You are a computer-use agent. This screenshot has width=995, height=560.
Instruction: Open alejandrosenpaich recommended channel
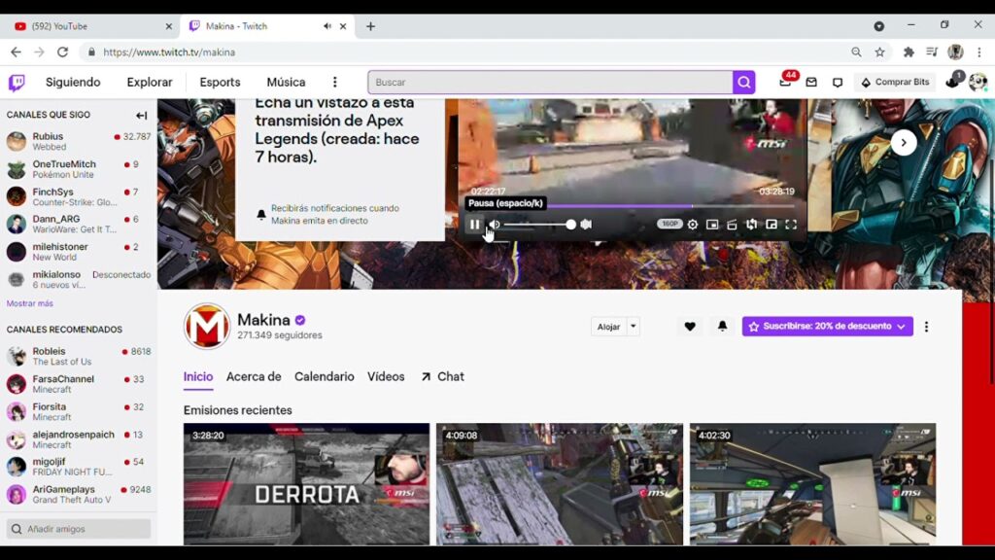(x=79, y=438)
